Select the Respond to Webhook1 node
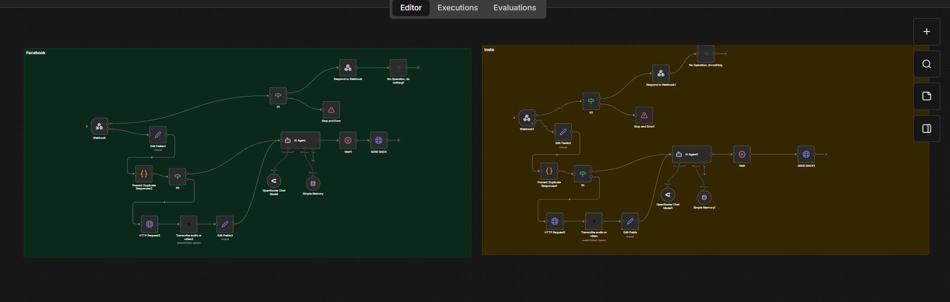950x302 pixels. 661,73
